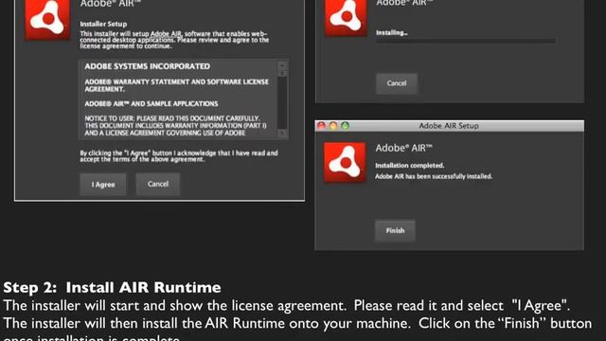Click Finish in Adobe AIR Setup
Screen dimensions: 606x341
pos(395,230)
